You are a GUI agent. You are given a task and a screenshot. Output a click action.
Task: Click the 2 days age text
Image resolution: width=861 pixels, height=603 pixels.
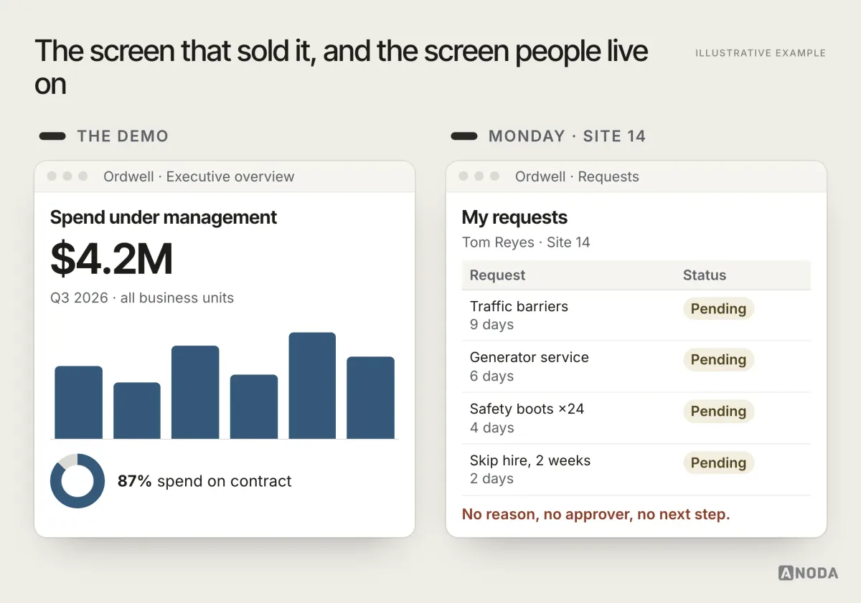491,479
